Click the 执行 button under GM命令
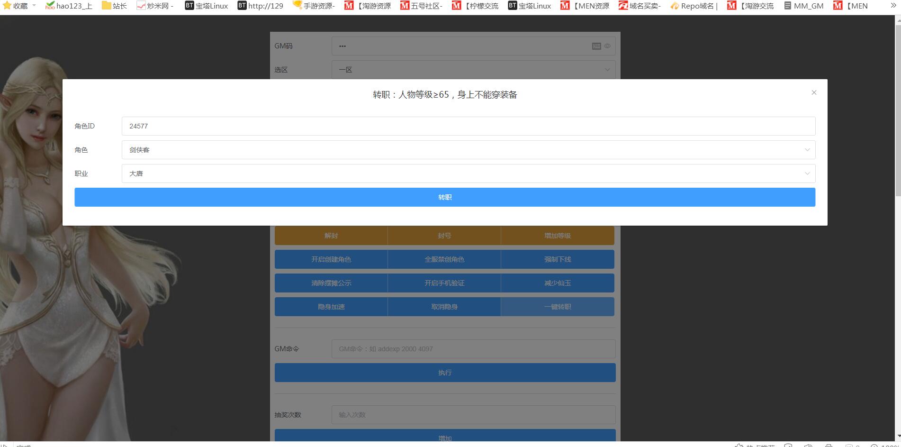 pyautogui.click(x=445, y=373)
